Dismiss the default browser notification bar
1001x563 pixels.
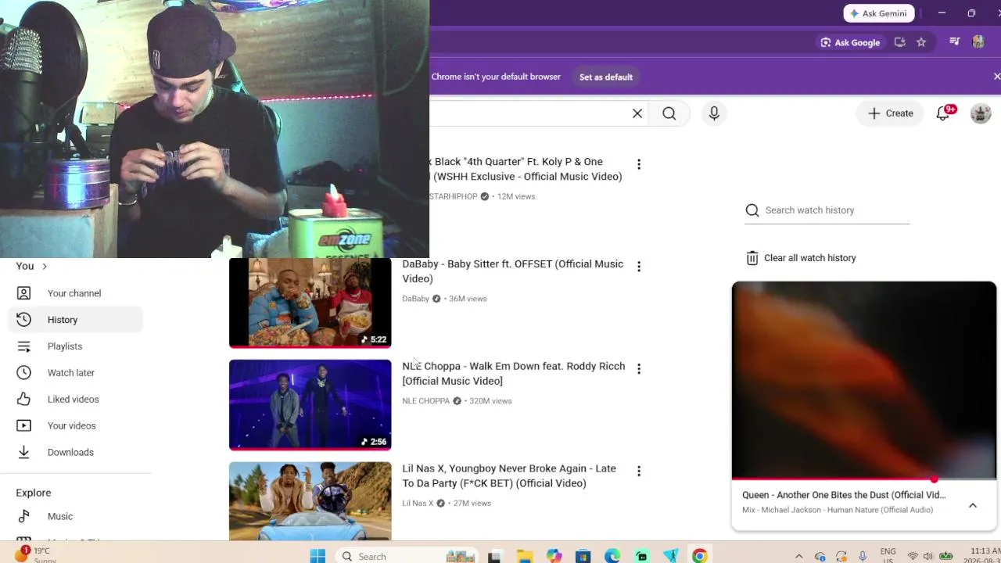996,77
